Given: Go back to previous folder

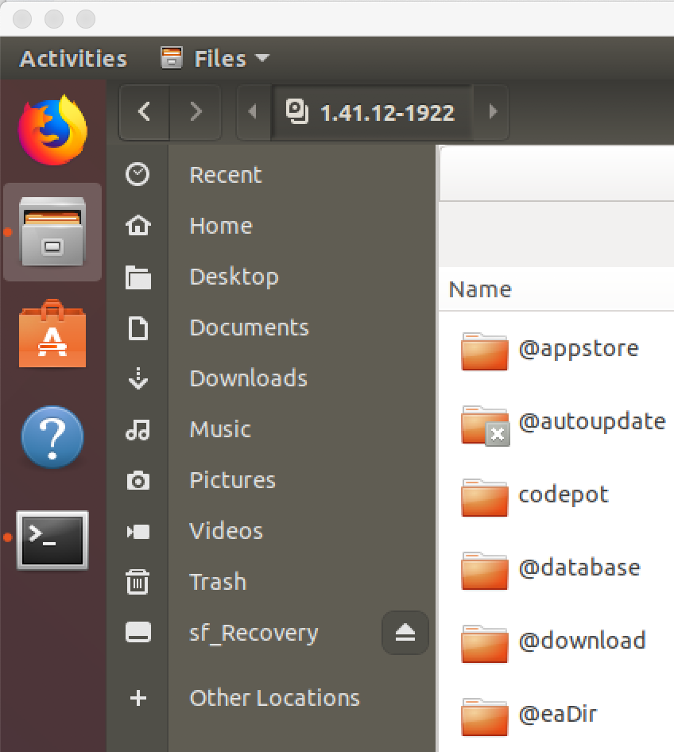Looking at the screenshot, I should [x=145, y=112].
